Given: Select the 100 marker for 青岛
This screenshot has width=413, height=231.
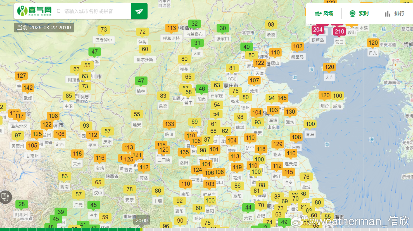Looking at the screenshot, I should 310,124.
